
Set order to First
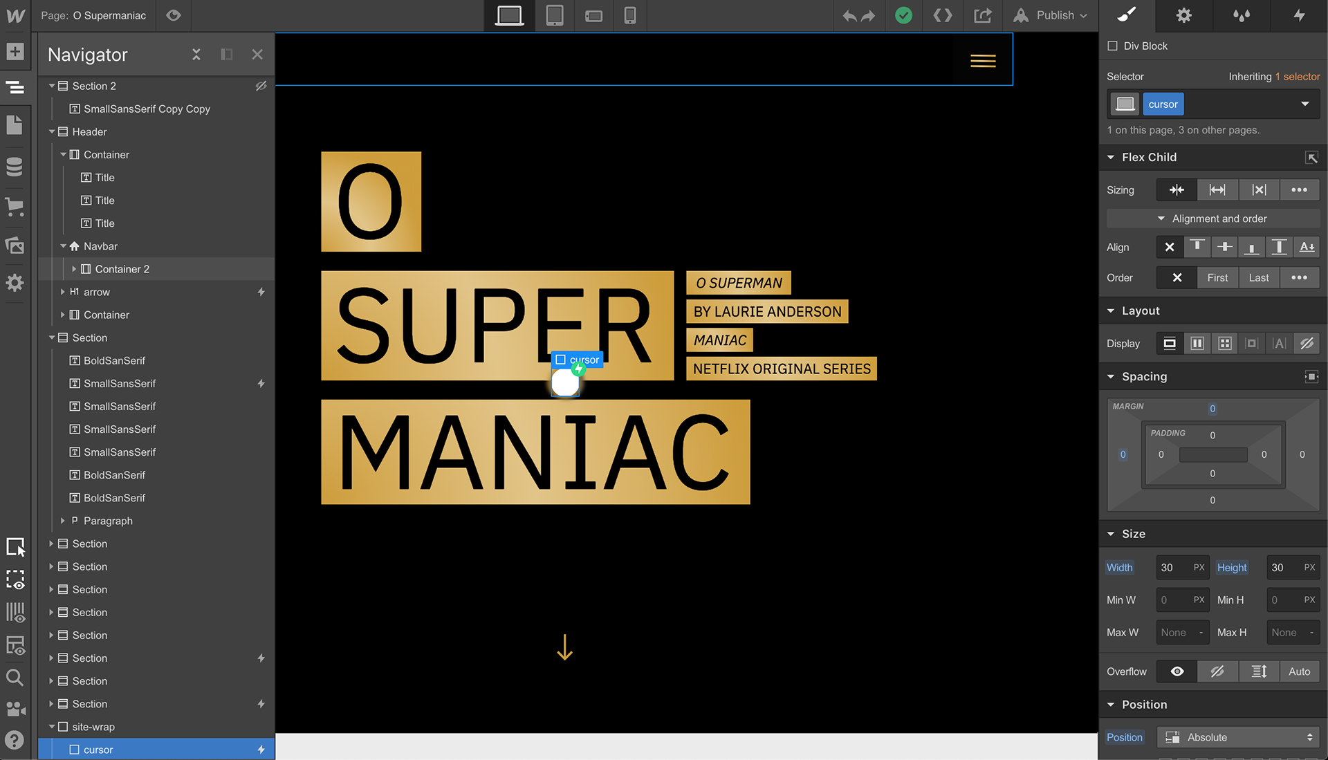1217,278
